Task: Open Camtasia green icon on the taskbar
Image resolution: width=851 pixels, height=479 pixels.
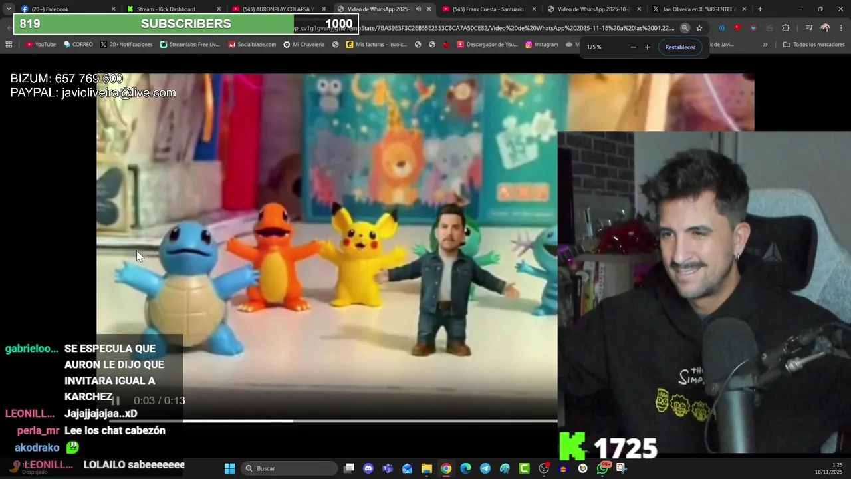Action: pyautogui.click(x=525, y=468)
